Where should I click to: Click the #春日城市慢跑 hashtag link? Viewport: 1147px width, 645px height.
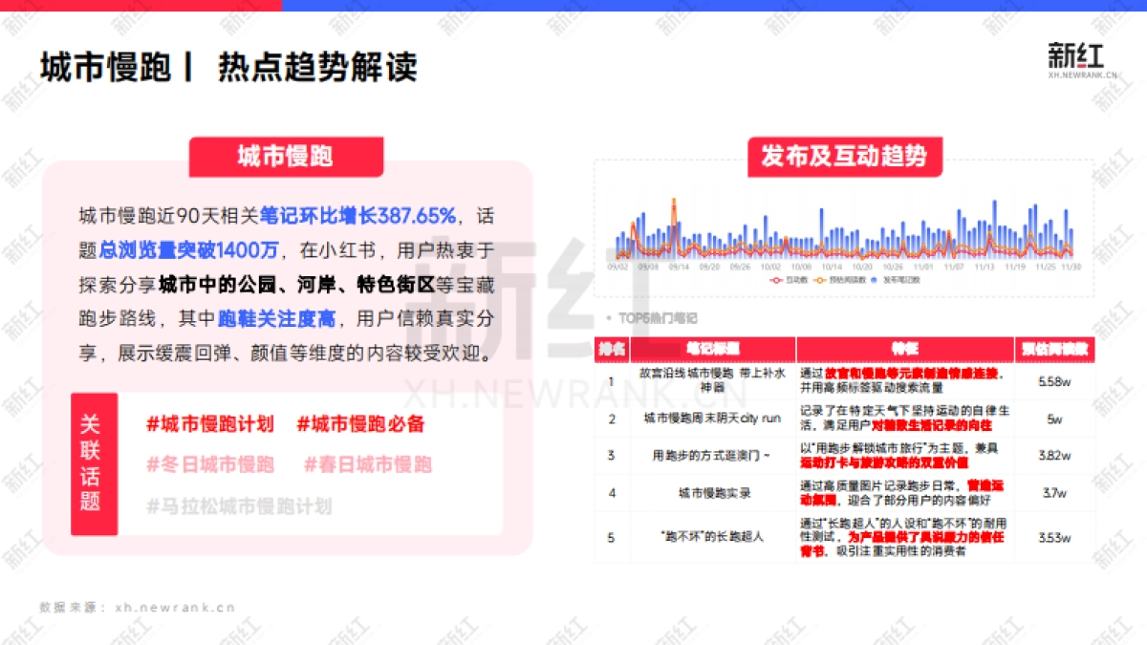(x=367, y=464)
